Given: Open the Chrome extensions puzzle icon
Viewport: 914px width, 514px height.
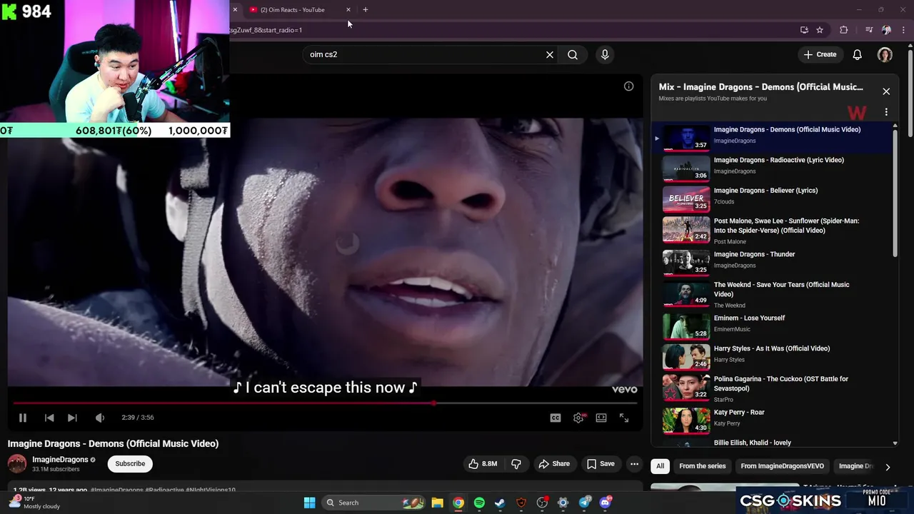Looking at the screenshot, I should click(844, 30).
